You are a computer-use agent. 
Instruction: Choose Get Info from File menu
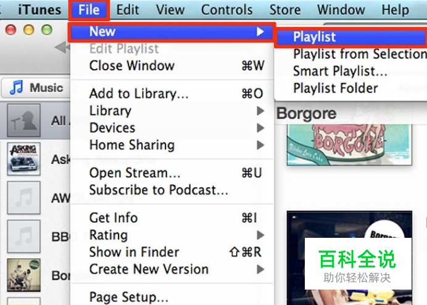tap(172, 218)
